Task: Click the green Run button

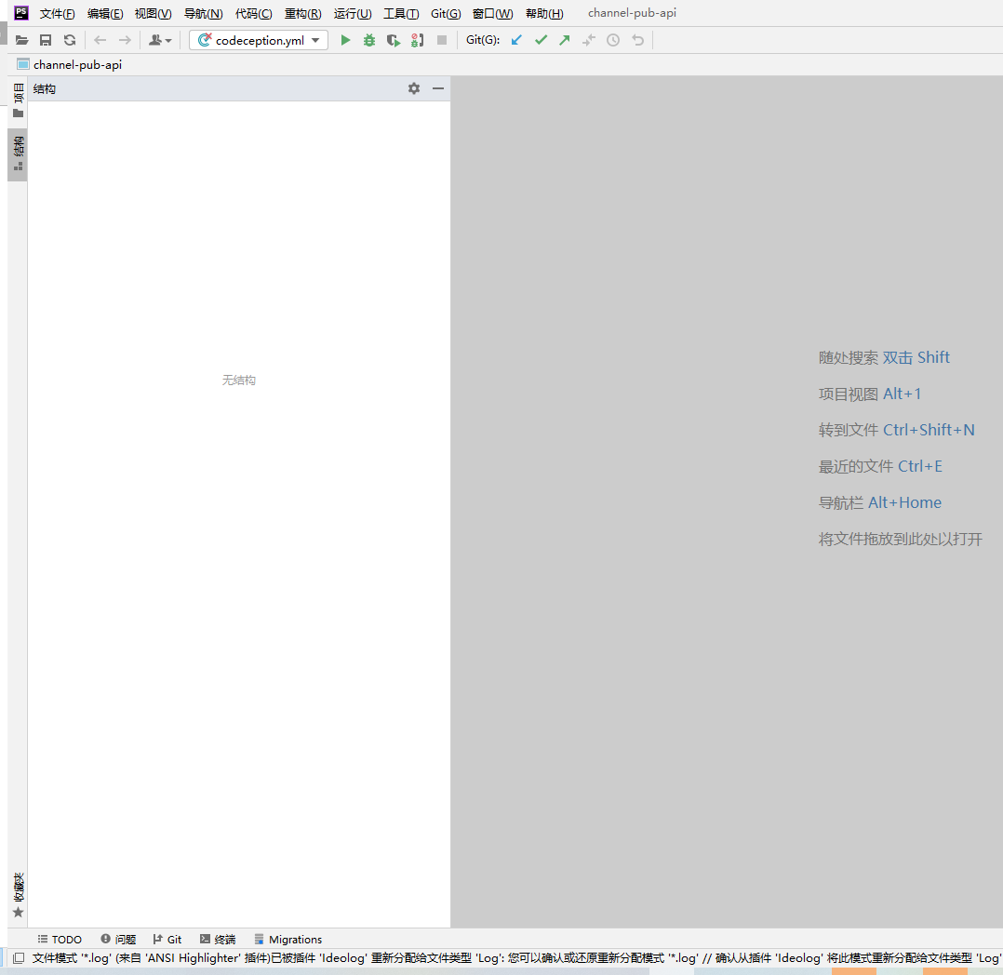Action: coord(345,40)
